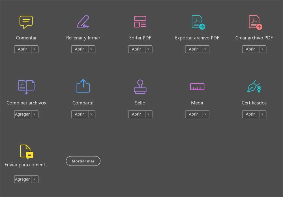Viewport: 283px width, 197px height.
Task: Click the Sello label text
Action: (x=140, y=103)
